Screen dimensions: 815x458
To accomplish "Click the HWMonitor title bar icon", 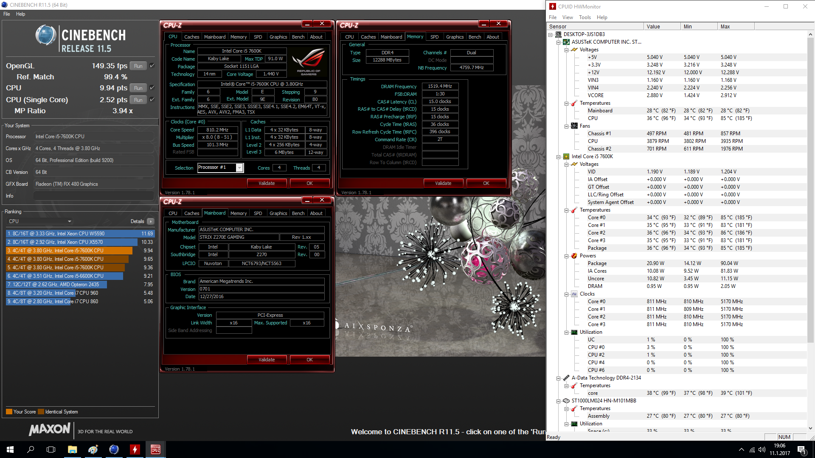I will [x=552, y=6].
